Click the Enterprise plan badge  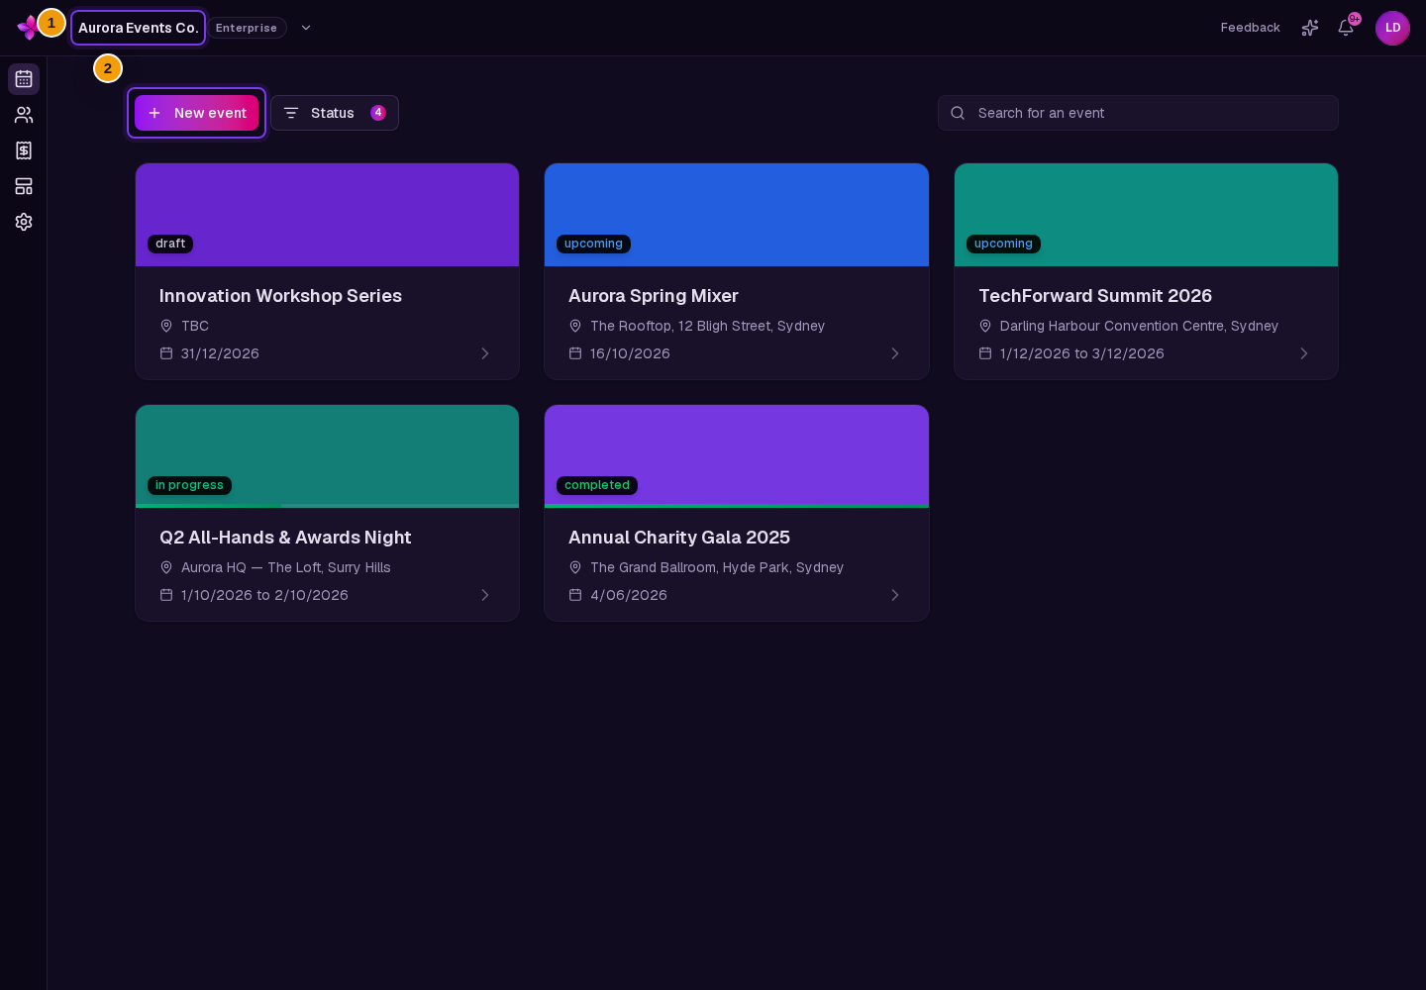coord(247,28)
